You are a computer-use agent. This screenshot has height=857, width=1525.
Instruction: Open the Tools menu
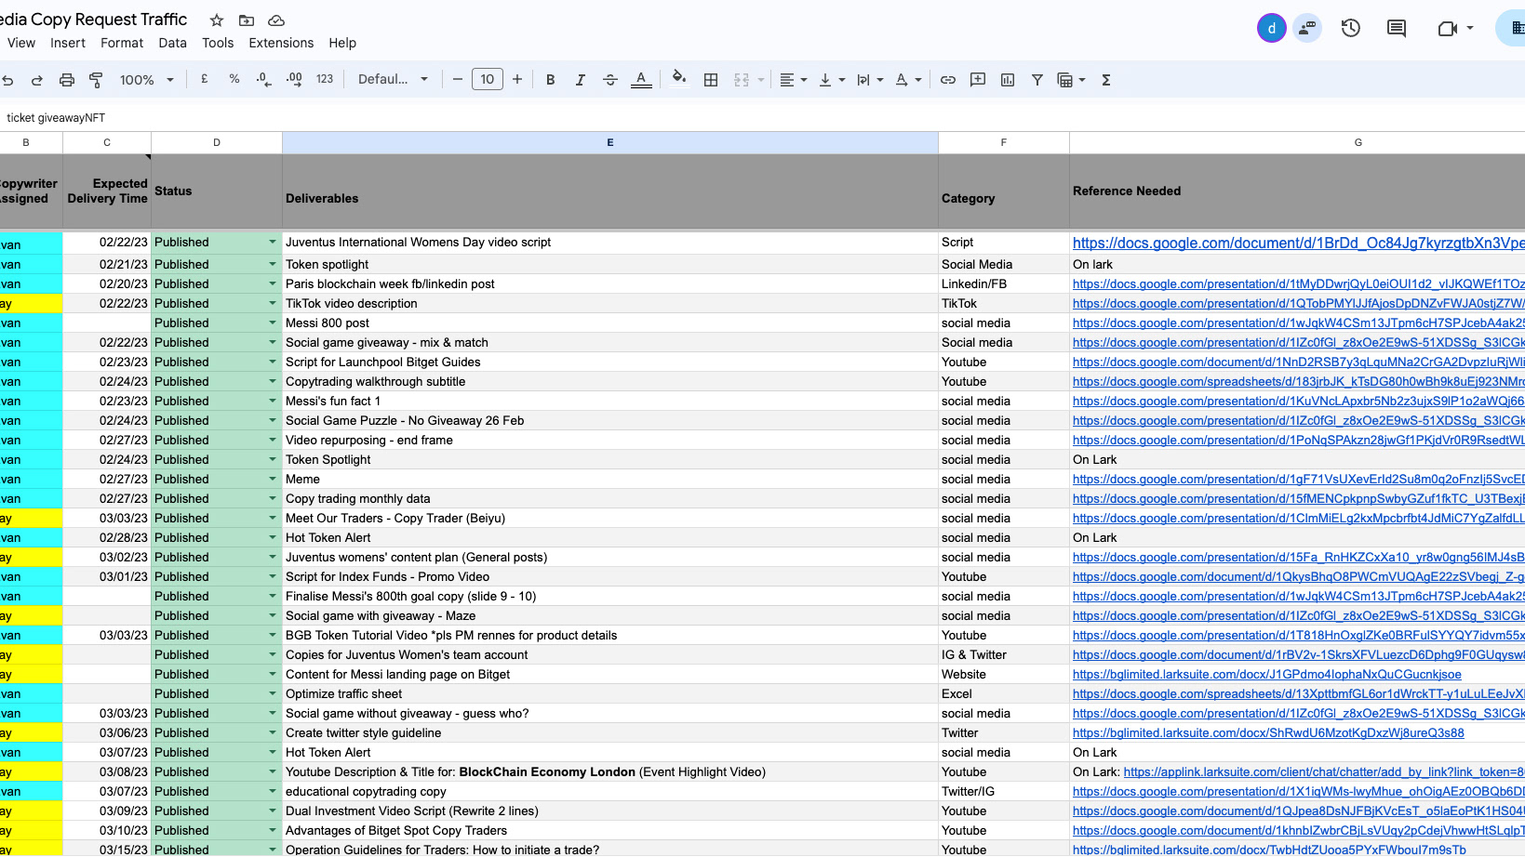pos(218,43)
